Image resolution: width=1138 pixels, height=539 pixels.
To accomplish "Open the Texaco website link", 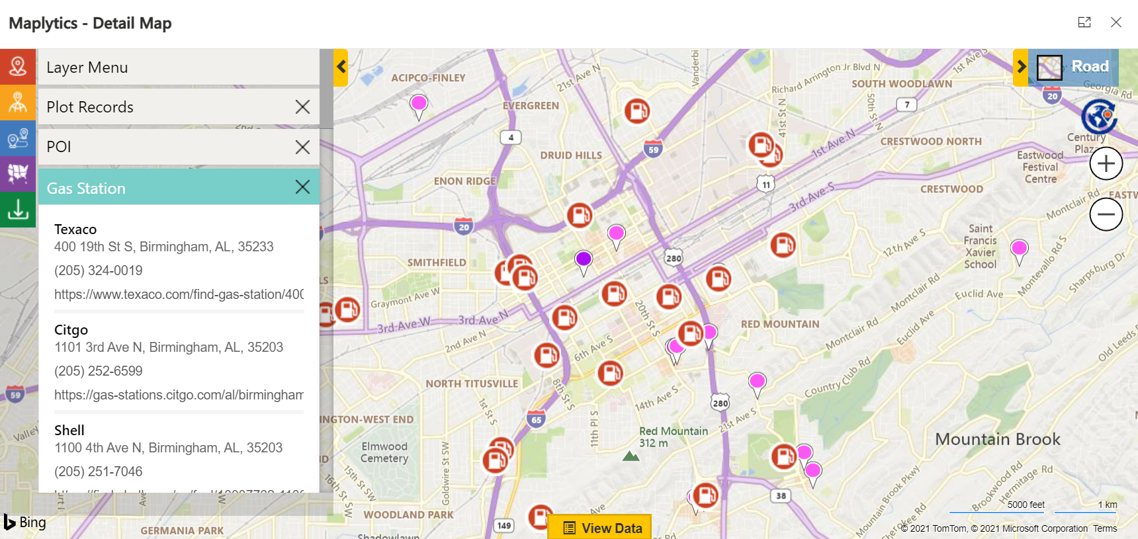I will 179,294.
